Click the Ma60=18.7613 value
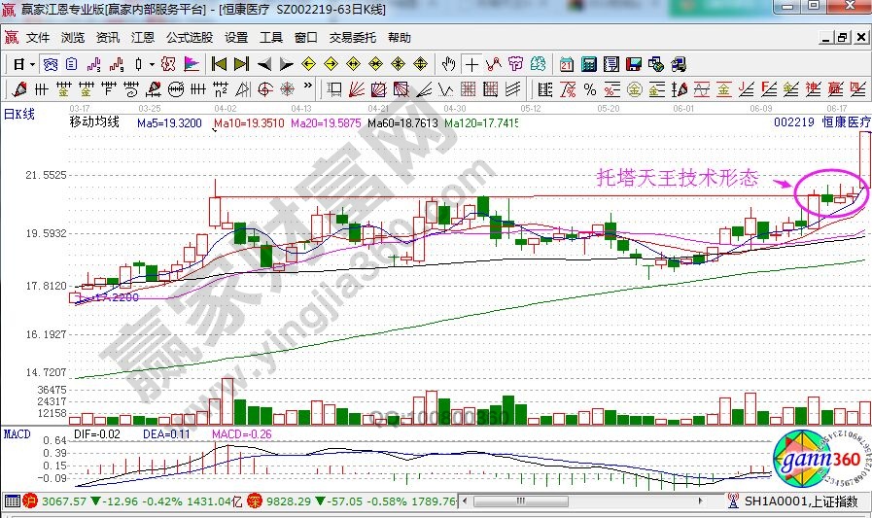 point(402,122)
